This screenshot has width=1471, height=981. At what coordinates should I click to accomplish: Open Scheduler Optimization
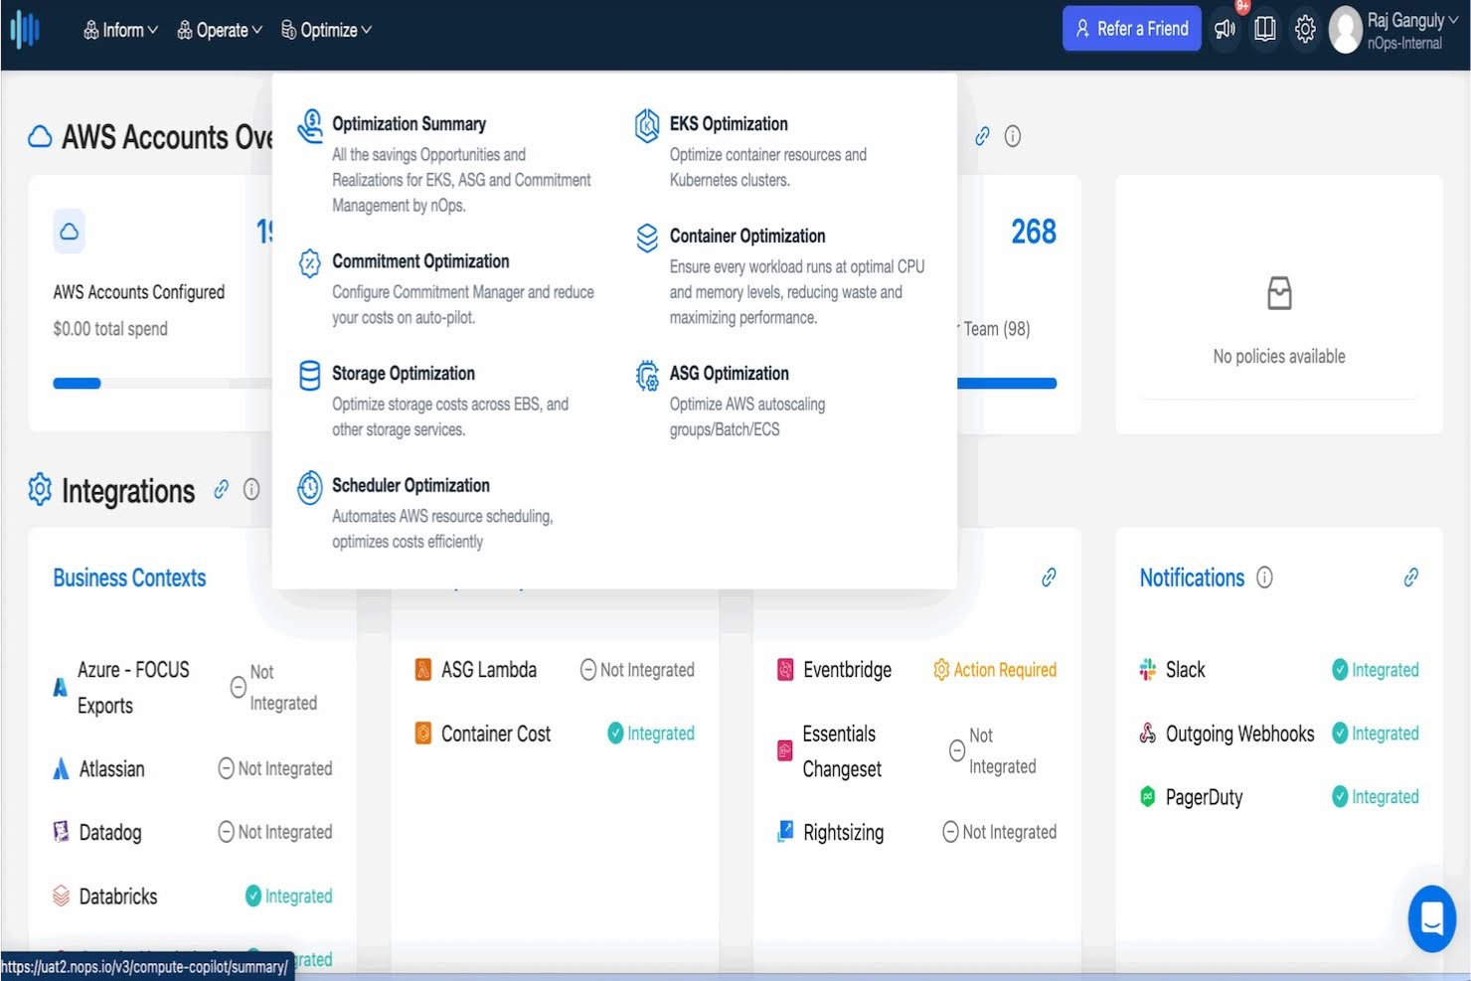point(411,485)
